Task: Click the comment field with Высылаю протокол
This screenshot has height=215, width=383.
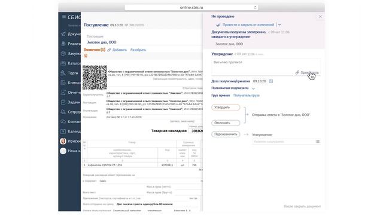Action: point(266,67)
